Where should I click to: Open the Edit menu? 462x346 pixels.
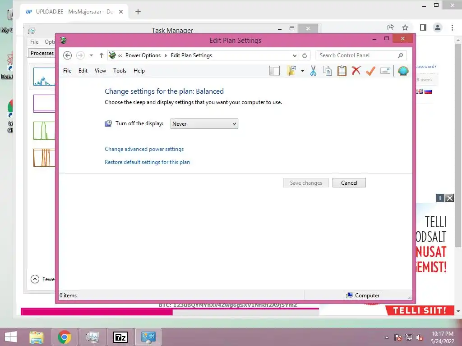[x=83, y=71]
